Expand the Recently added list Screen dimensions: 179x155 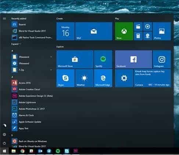point(16,44)
